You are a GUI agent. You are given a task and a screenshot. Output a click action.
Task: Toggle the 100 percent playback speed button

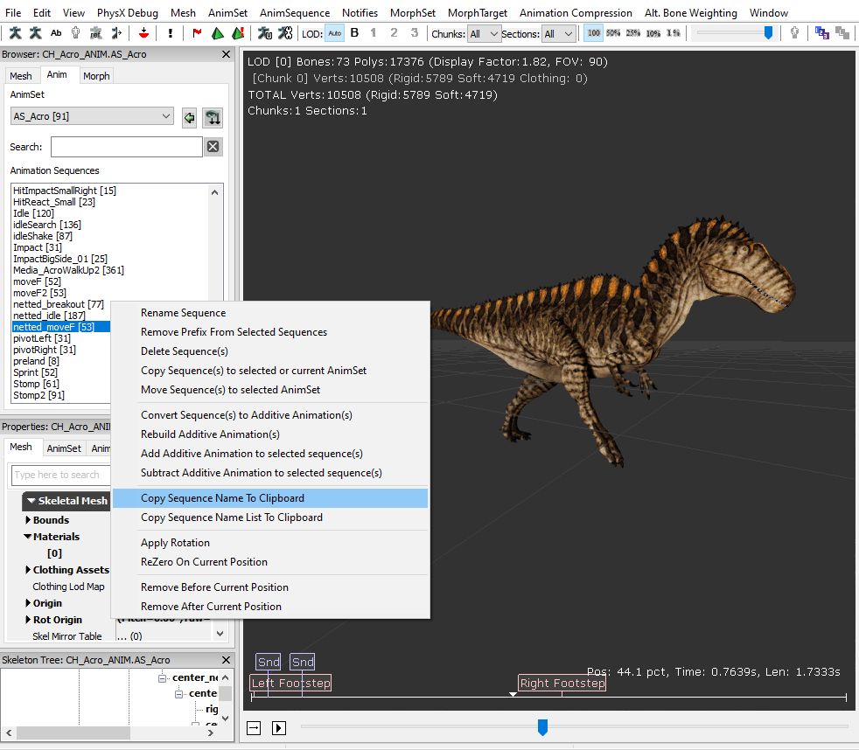click(594, 33)
